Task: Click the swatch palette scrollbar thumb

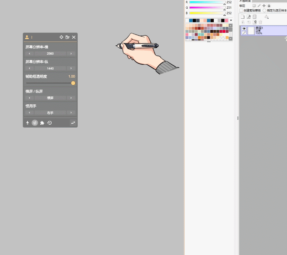Action: [231, 30]
